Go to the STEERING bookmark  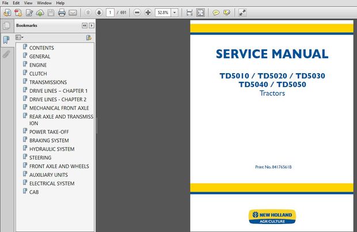click(40, 158)
